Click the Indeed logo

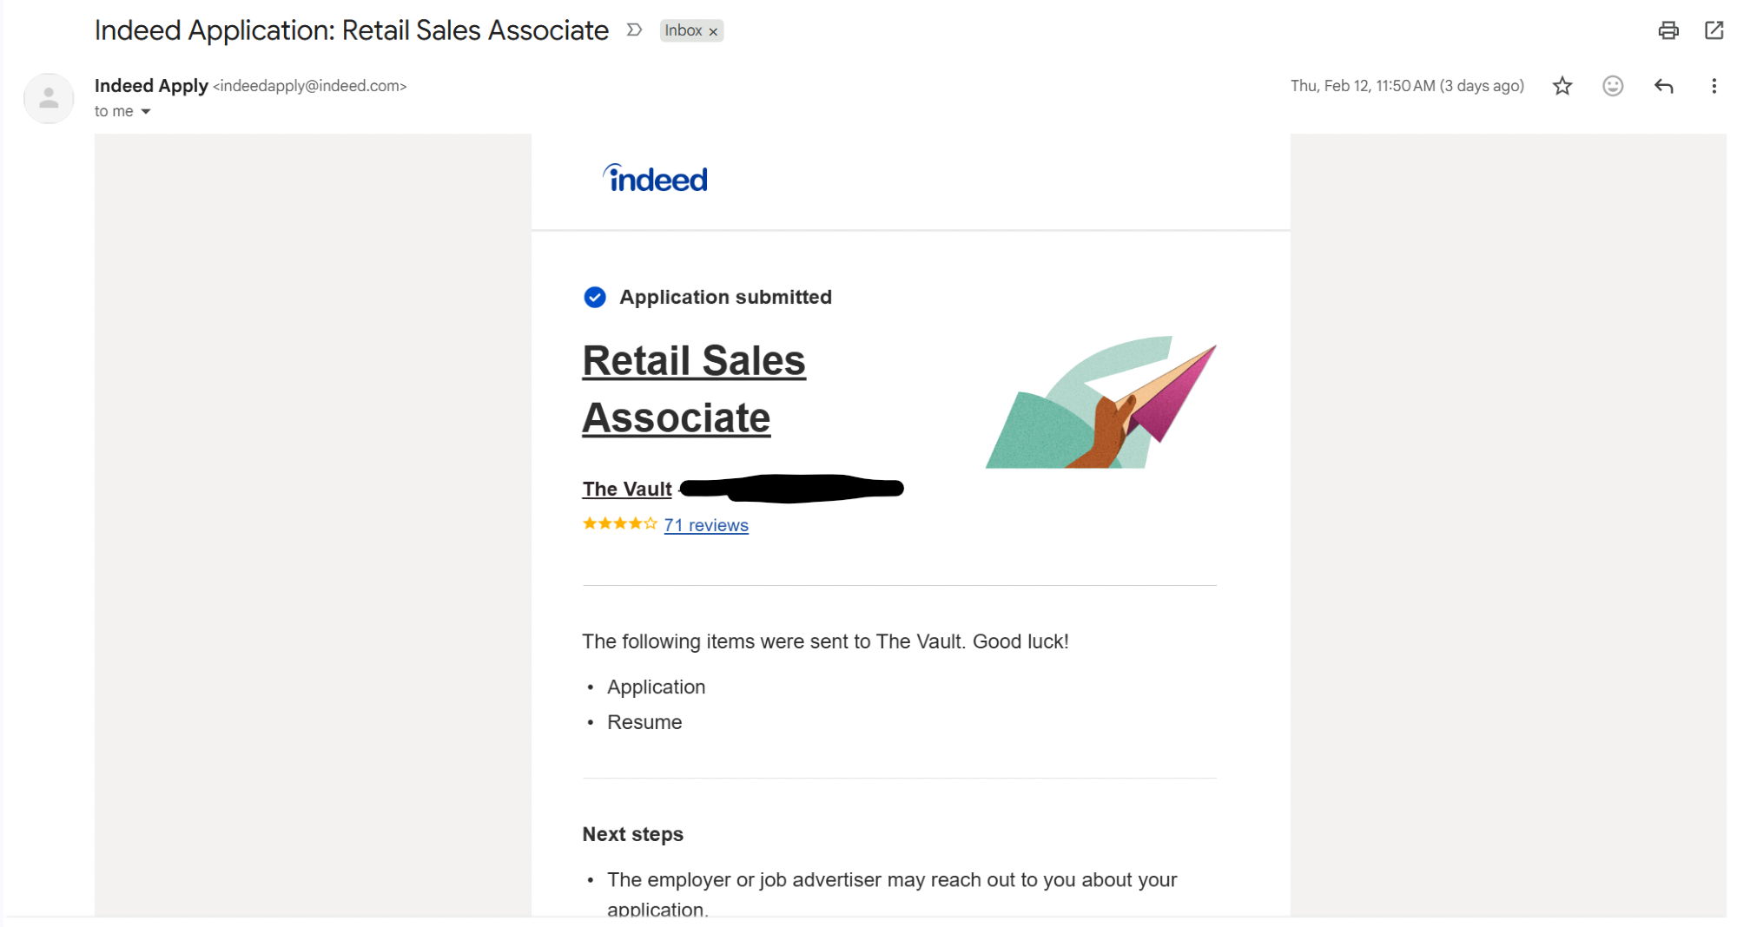(x=656, y=179)
